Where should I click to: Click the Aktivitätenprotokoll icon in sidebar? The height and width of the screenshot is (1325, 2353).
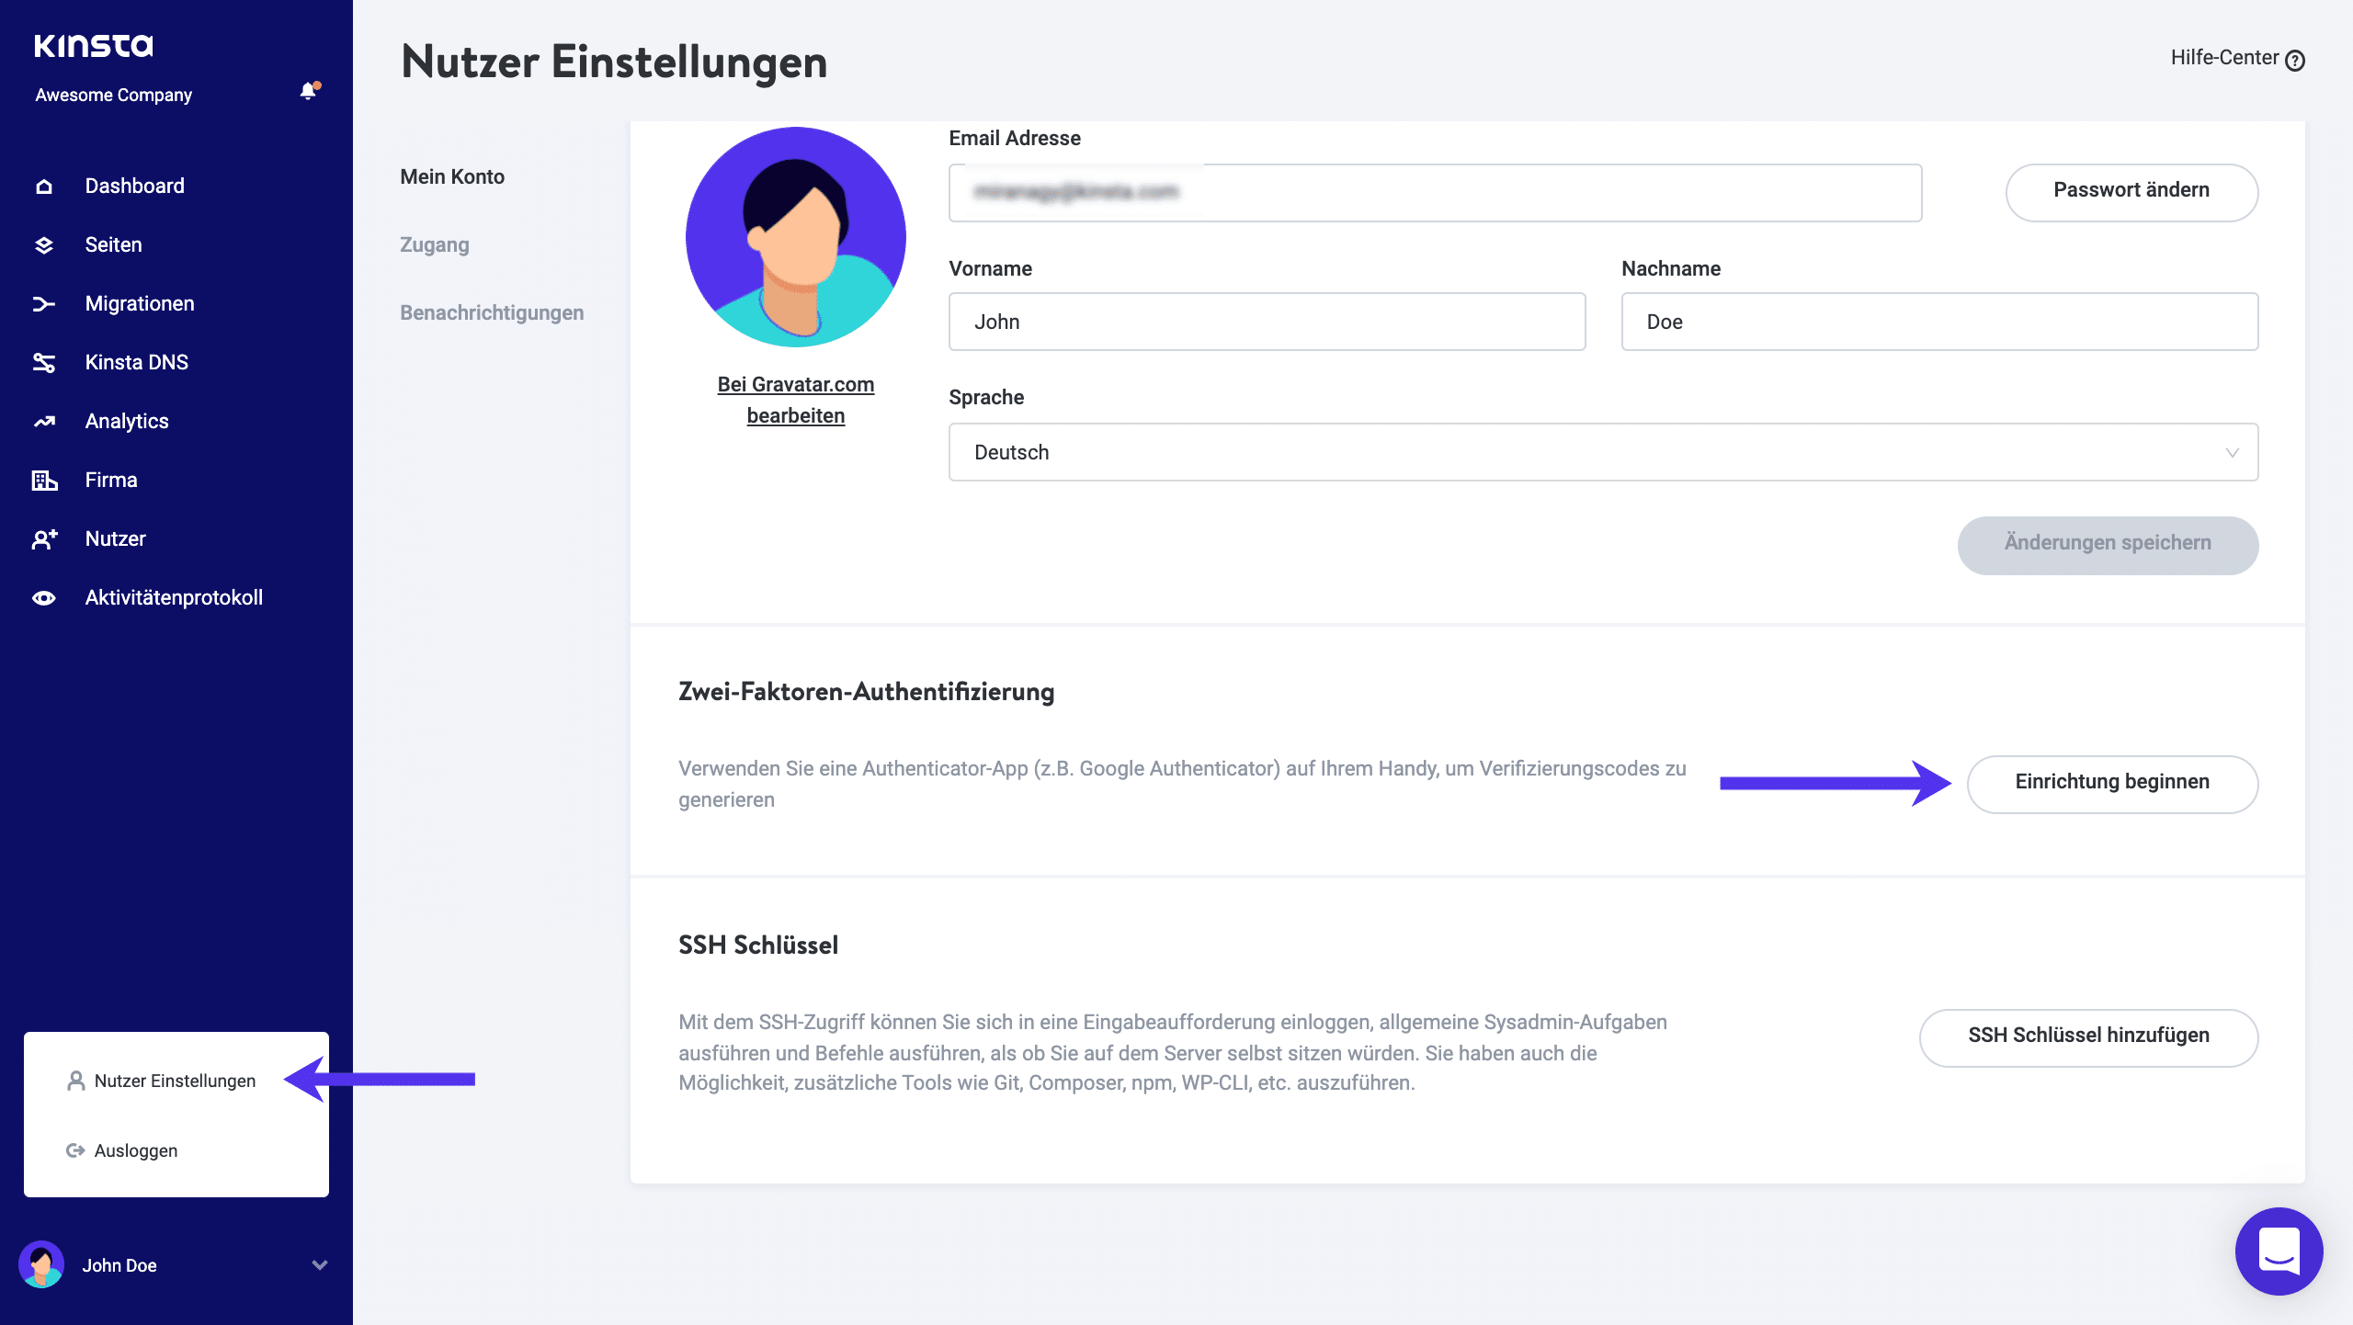tap(43, 596)
